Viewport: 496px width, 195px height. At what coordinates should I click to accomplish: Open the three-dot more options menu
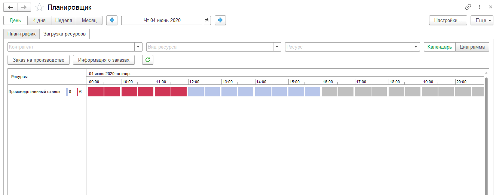coord(479,7)
